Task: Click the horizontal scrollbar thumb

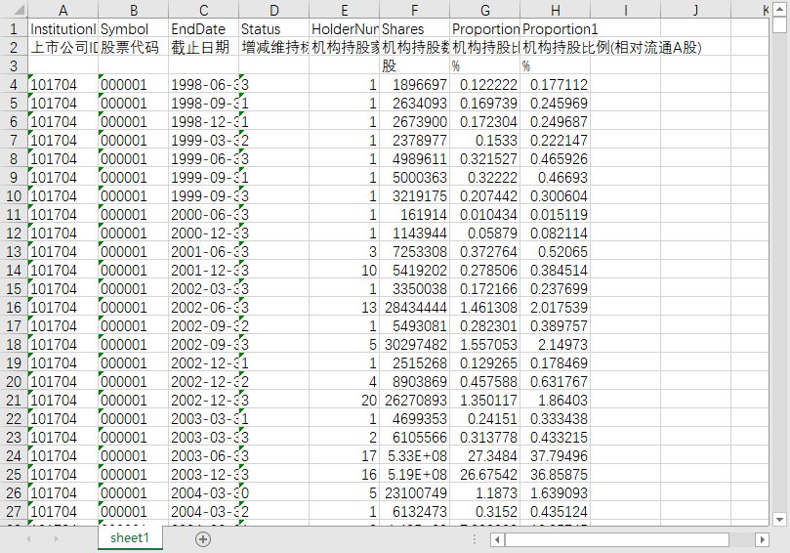Action: 617,539
